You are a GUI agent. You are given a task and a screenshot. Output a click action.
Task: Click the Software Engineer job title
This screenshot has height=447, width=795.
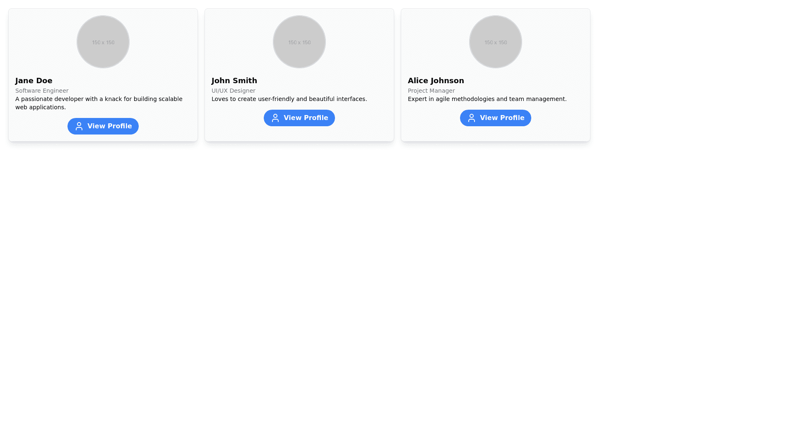[42, 91]
